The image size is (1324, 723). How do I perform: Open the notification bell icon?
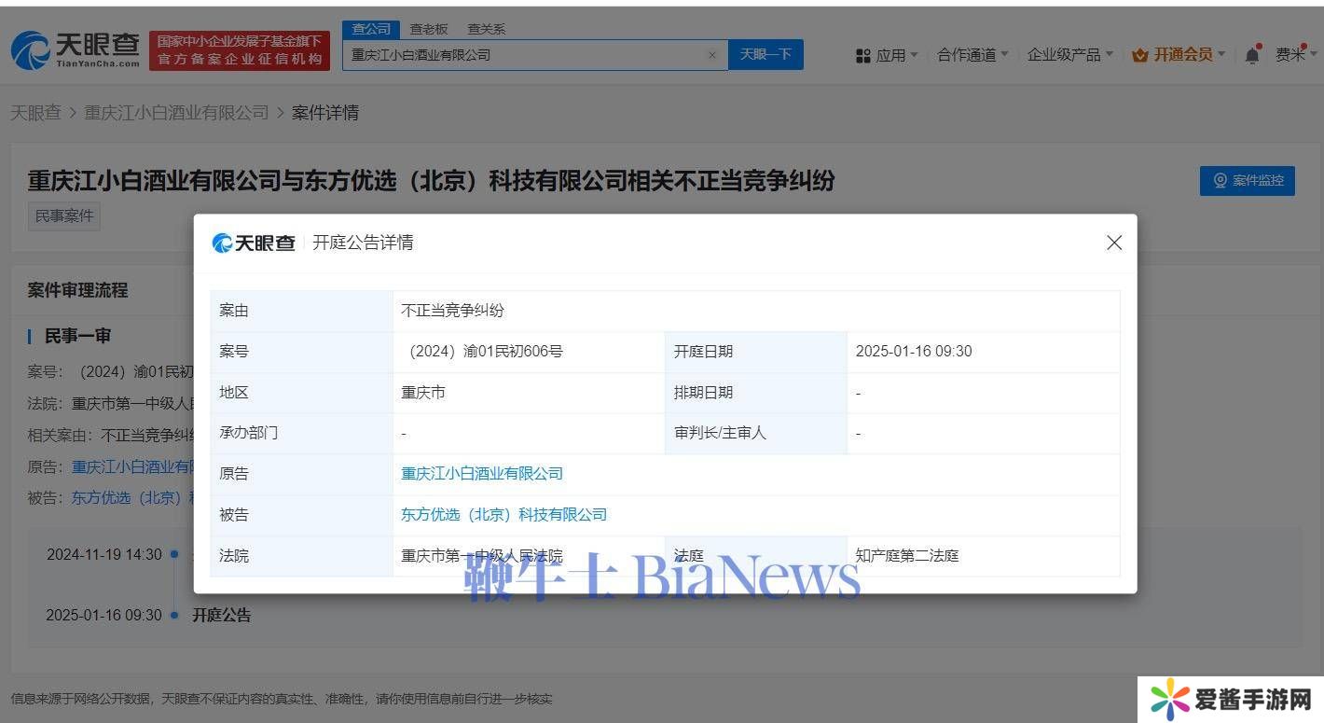point(1252,55)
